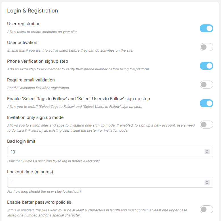Image resolution: width=221 pixels, height=221 pixels.
Task: Turn off Phone verification signup step
Action: tap(206, 66)
